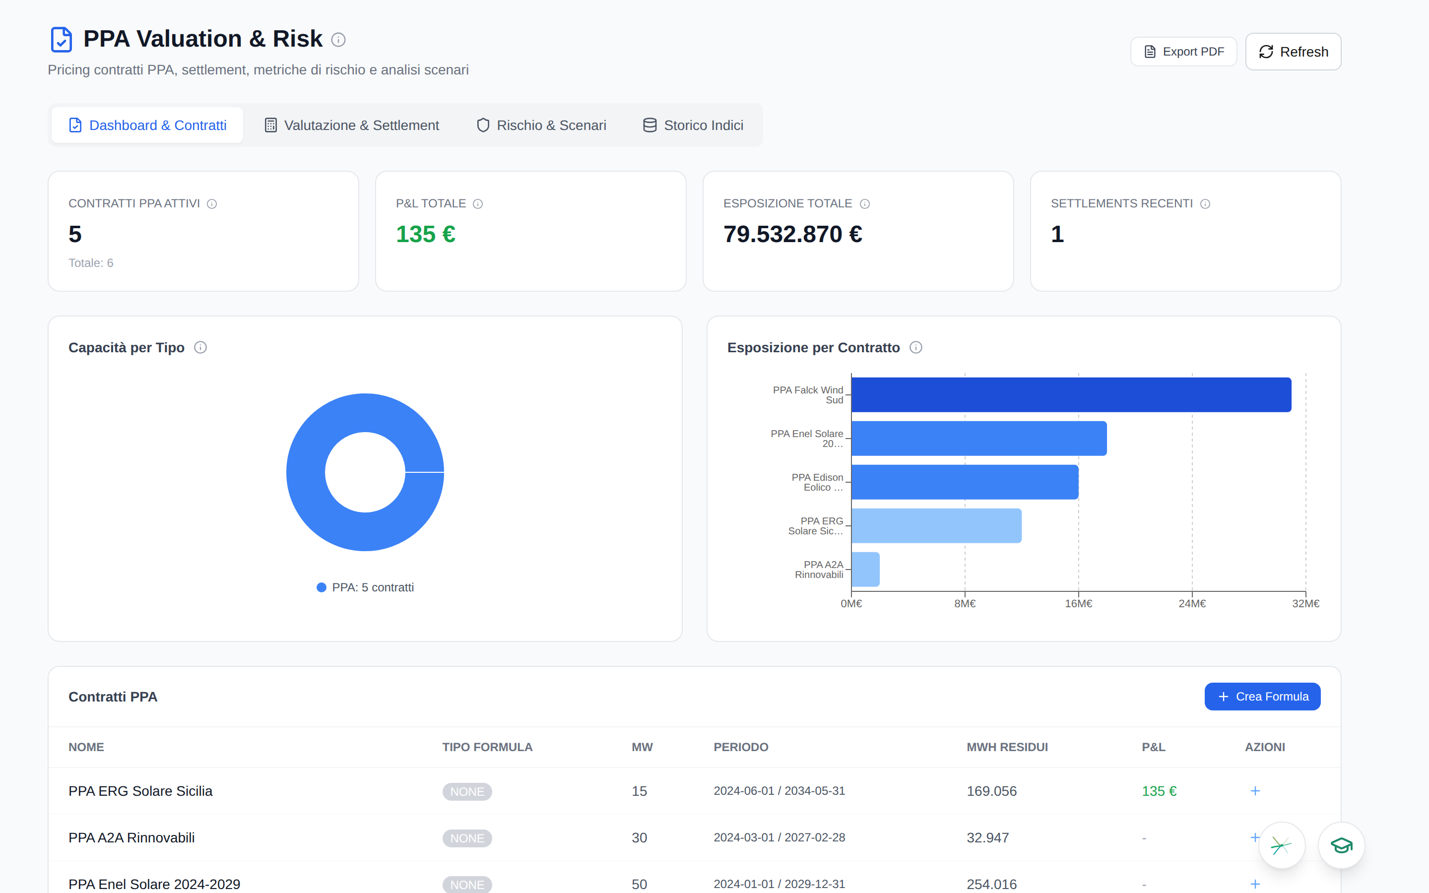Screen dimensions: 1429x893
Task: Open info icon for Esposizione per Contratto
Action: (916, 347)
